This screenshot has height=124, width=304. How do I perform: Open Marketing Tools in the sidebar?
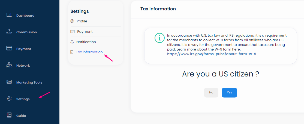tap(29, 82)
